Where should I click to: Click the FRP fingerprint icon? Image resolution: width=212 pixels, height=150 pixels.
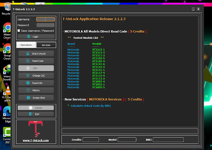(x=28, y=68)
